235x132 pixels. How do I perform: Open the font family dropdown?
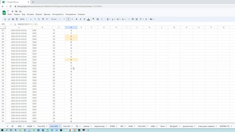pos(56,19)
